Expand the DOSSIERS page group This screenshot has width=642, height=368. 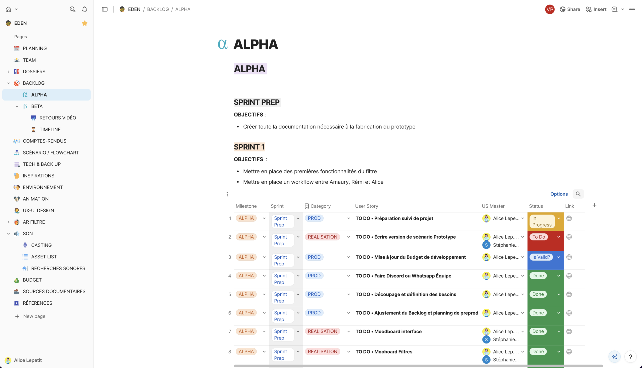click(8, 72)
